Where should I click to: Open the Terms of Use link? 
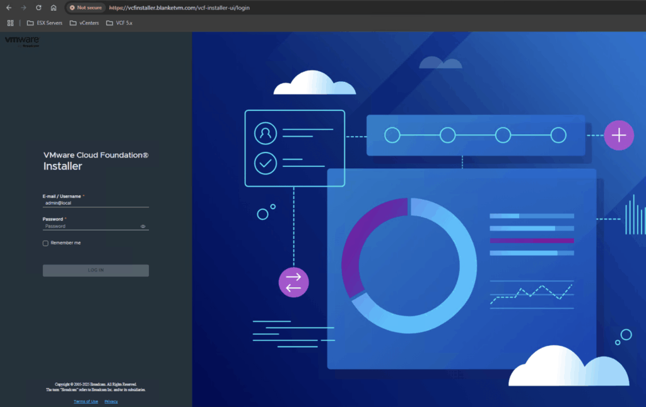86,401
